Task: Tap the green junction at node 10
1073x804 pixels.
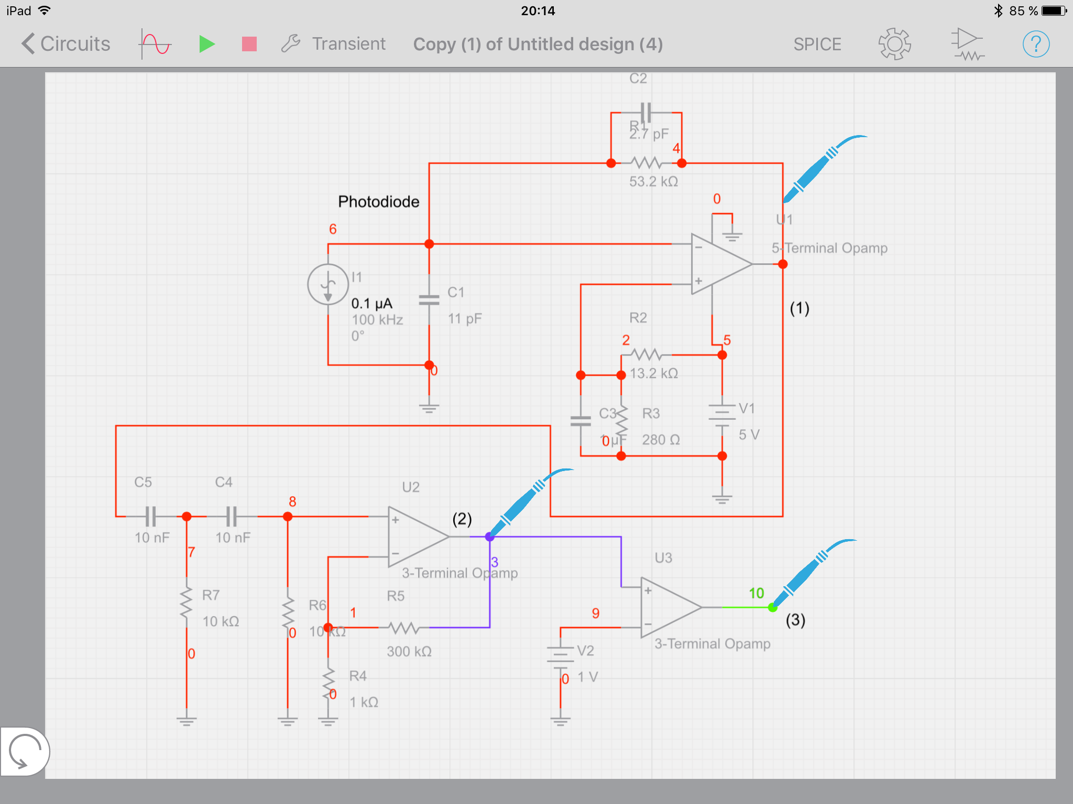Action: coord(772,607)
